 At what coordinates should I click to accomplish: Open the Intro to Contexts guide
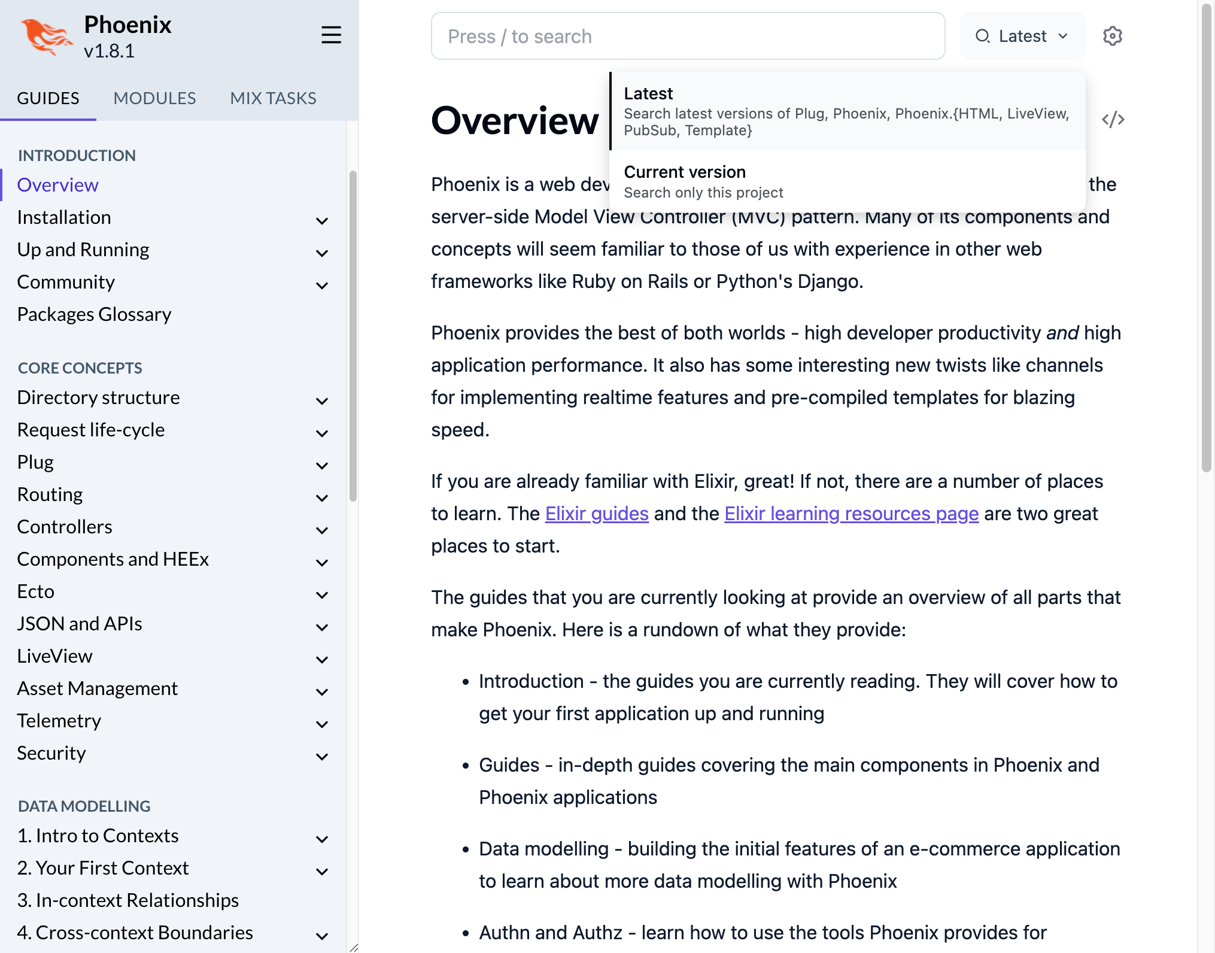coord(98,835)
